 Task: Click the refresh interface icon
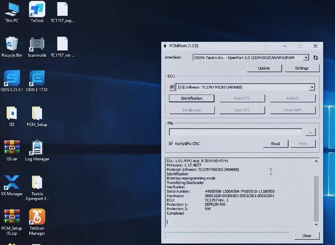315,58
